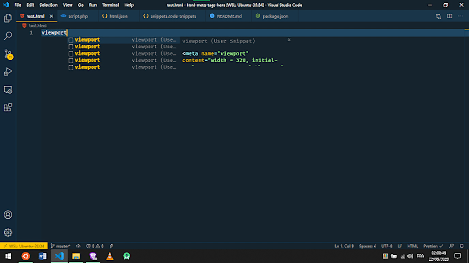
Task: Click the Prettier status bar item
Action: tap(433, 246)
